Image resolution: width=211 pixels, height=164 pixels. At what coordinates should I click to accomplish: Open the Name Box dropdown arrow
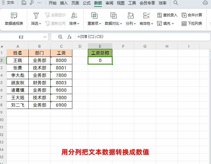(x=45, y=37)
